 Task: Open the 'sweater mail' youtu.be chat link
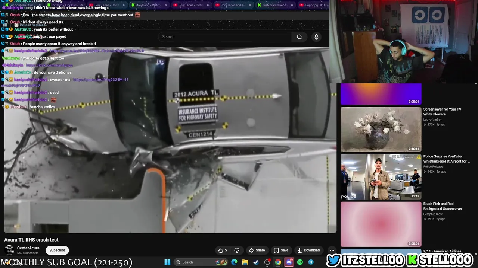point(101,80)
